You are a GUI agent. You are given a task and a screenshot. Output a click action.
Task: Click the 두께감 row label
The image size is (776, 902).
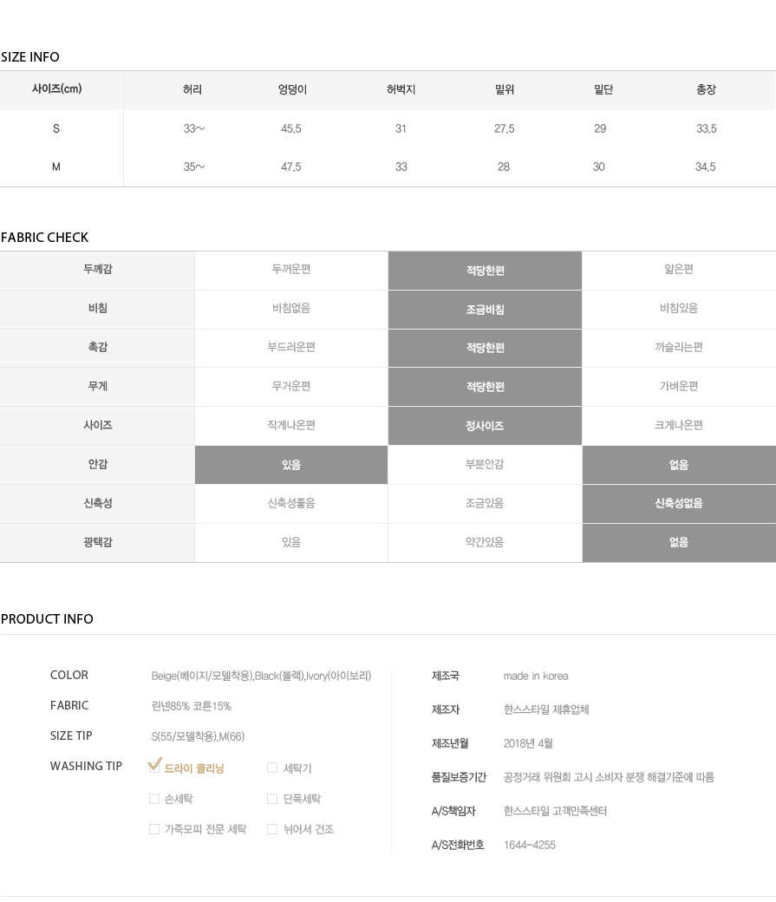click(97, 269)
